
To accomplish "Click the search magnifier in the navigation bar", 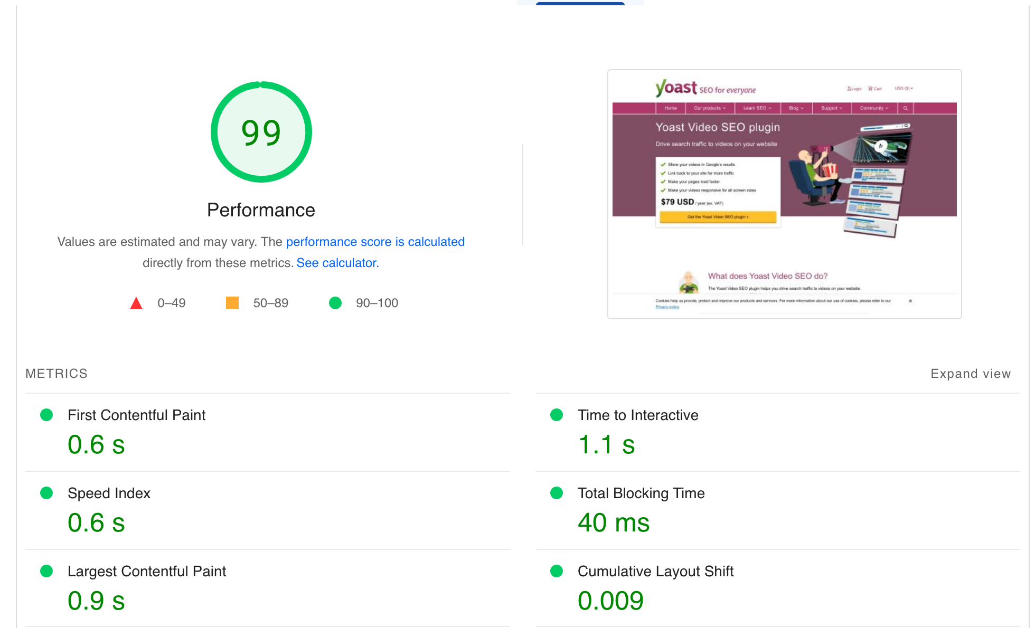I will coord(906,108).
